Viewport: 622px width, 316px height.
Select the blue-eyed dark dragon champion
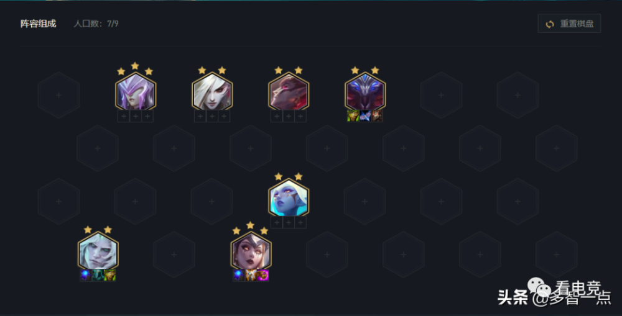(x=365, y=91)
